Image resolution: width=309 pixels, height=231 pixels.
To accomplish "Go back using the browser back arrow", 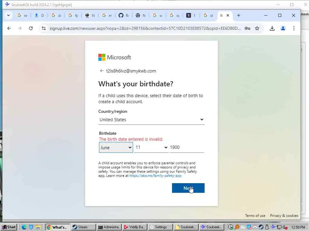I will 9,28.
